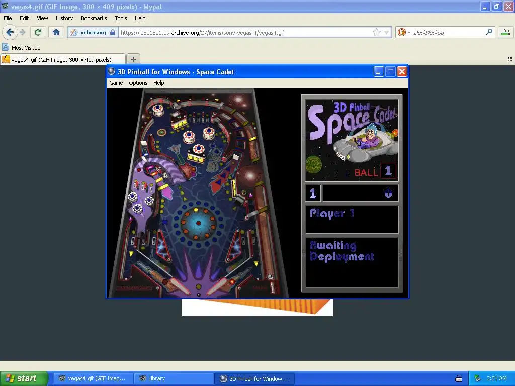Open a new tab with the plus button
The width and height of the screenshot is (515, 386).
pyautogui.click(x=133, y=59)
